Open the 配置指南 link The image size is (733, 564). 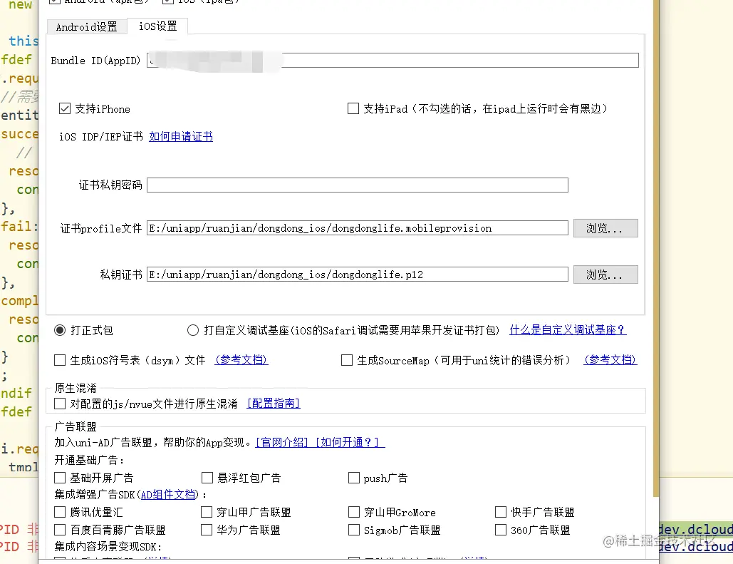coord(274,404)
